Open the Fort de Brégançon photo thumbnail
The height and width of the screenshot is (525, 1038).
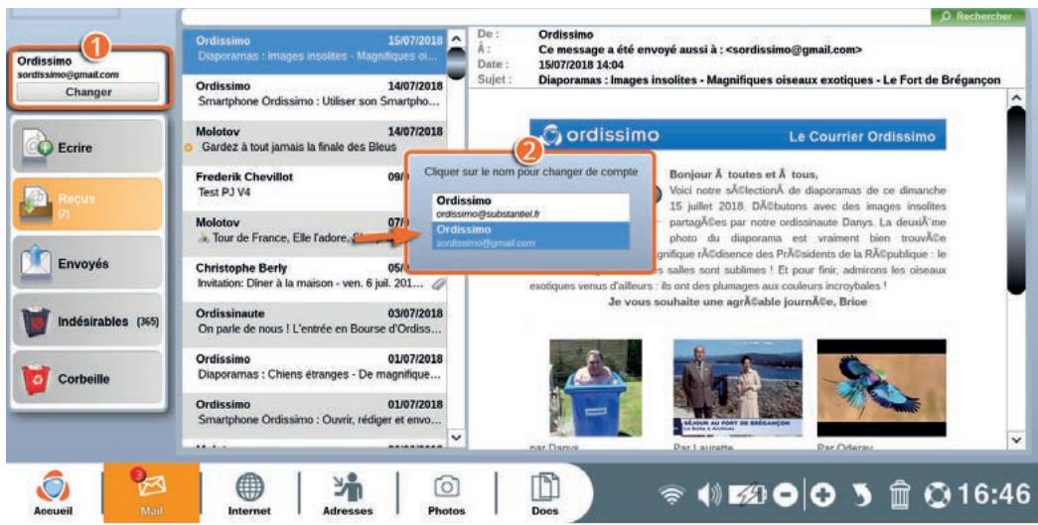737,387
